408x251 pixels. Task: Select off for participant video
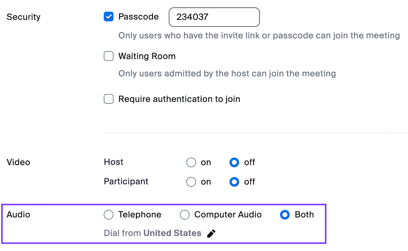pyautogui.click(x=234, y=182)
